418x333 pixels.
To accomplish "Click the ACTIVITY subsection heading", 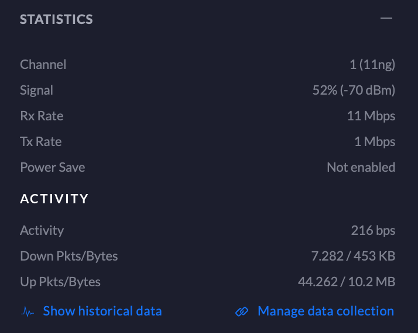I will pos(54,199).
